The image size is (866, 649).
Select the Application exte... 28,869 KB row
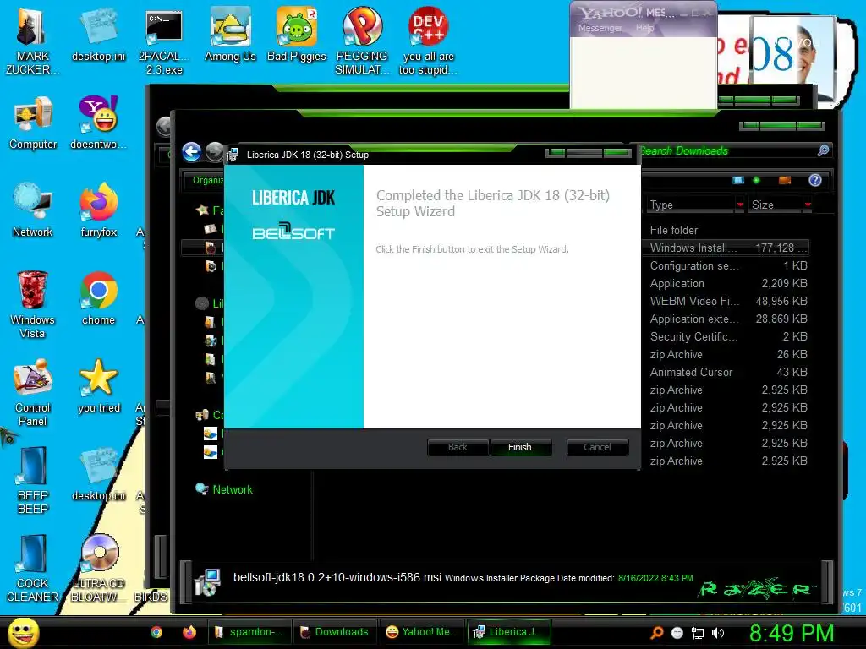point(726,319)
